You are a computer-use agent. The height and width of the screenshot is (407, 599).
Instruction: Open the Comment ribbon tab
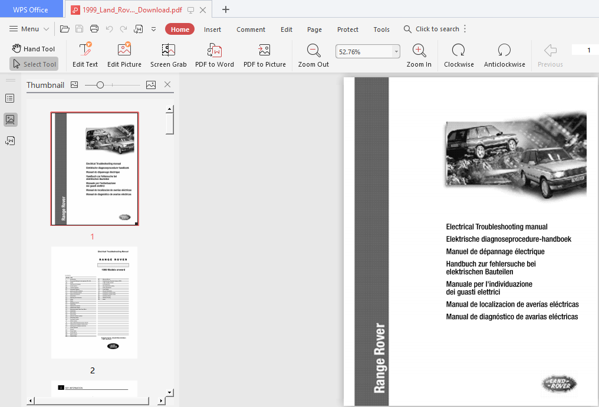click(251, 29)
